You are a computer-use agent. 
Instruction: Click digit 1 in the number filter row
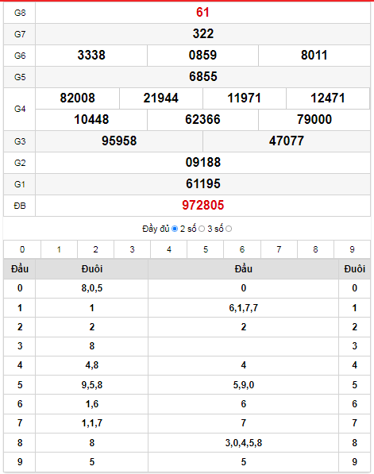pyautogui.click(x=59, y=249)
